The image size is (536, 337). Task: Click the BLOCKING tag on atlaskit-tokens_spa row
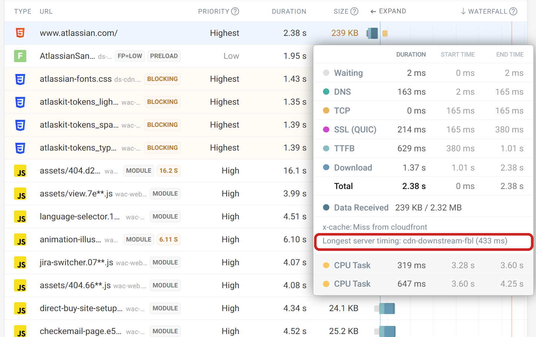tap(162, 125)
